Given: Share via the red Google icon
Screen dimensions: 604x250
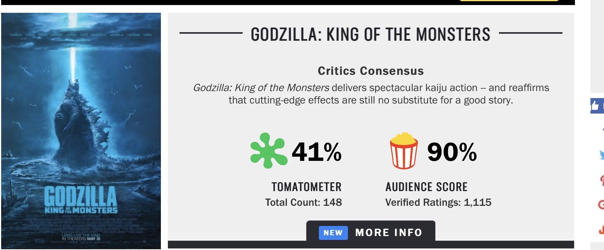Looking at the screenshot, I should pos(601,204).
